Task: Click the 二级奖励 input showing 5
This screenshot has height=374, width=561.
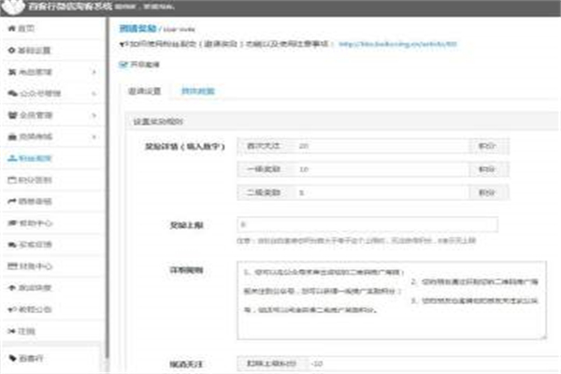Action: (380, 193)
